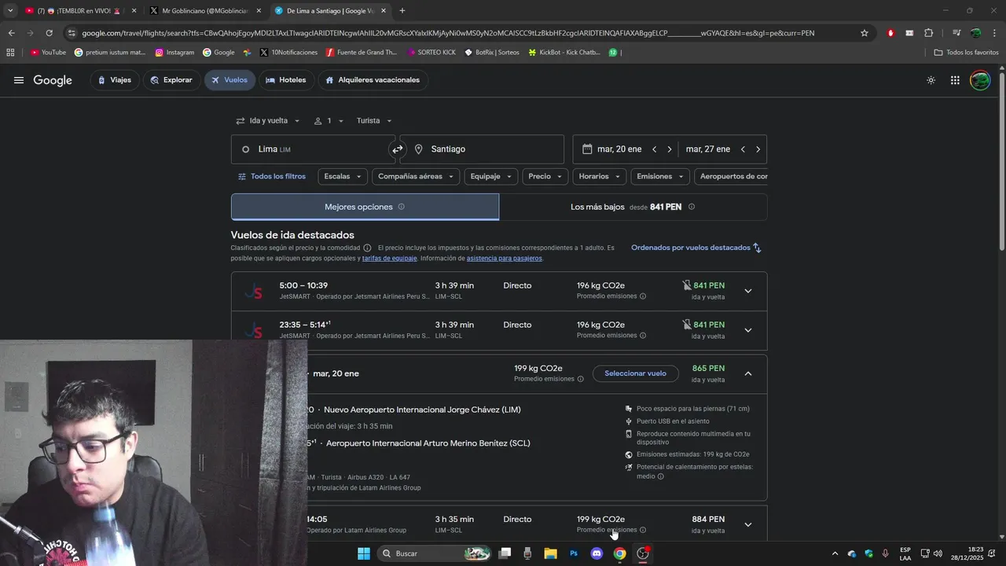Screen dimensions: 1006x566
Task: Go to previous return date
Action: 743,149
